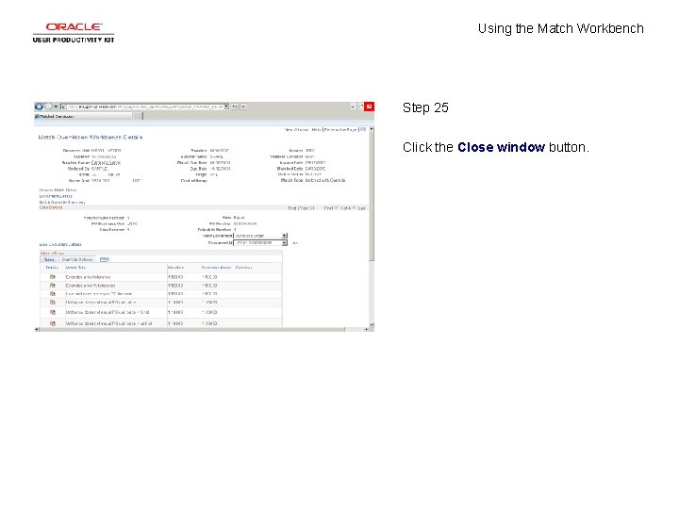Viewport: 679px width, 509px height.
Task: Open the orange Line Details link
Action: click(x=51, y=207)
